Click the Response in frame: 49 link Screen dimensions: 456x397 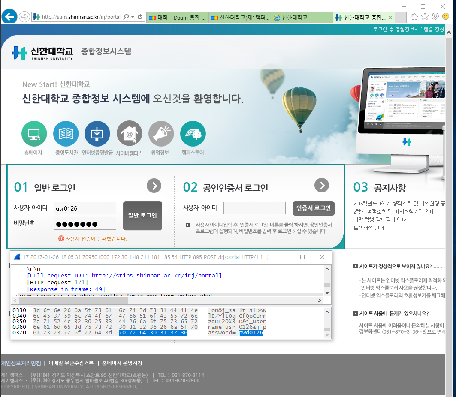click(x=66, y=289)
